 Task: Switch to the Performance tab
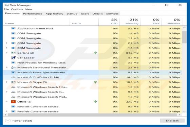(x=33, y=14)
